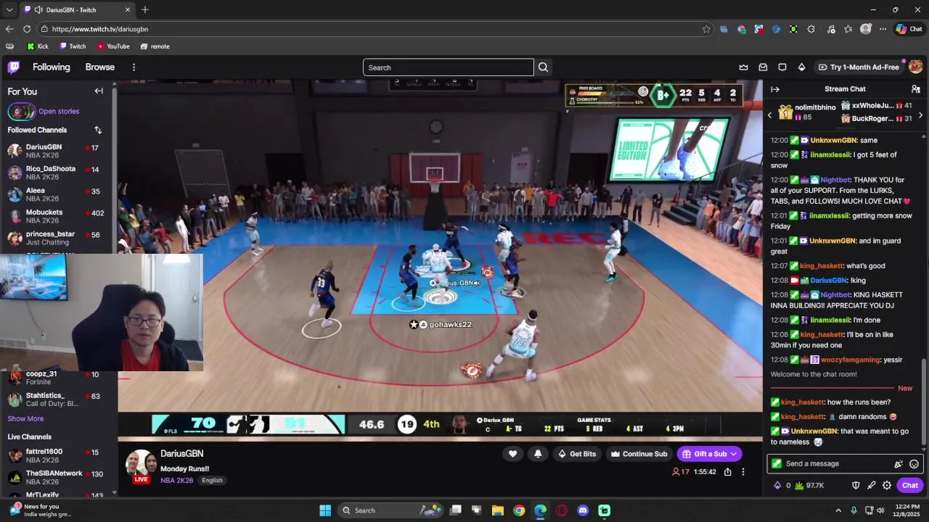Open browser extensions puzzle icon
Image resolution: width=929 pixels, height=522 pixels.
811,29
